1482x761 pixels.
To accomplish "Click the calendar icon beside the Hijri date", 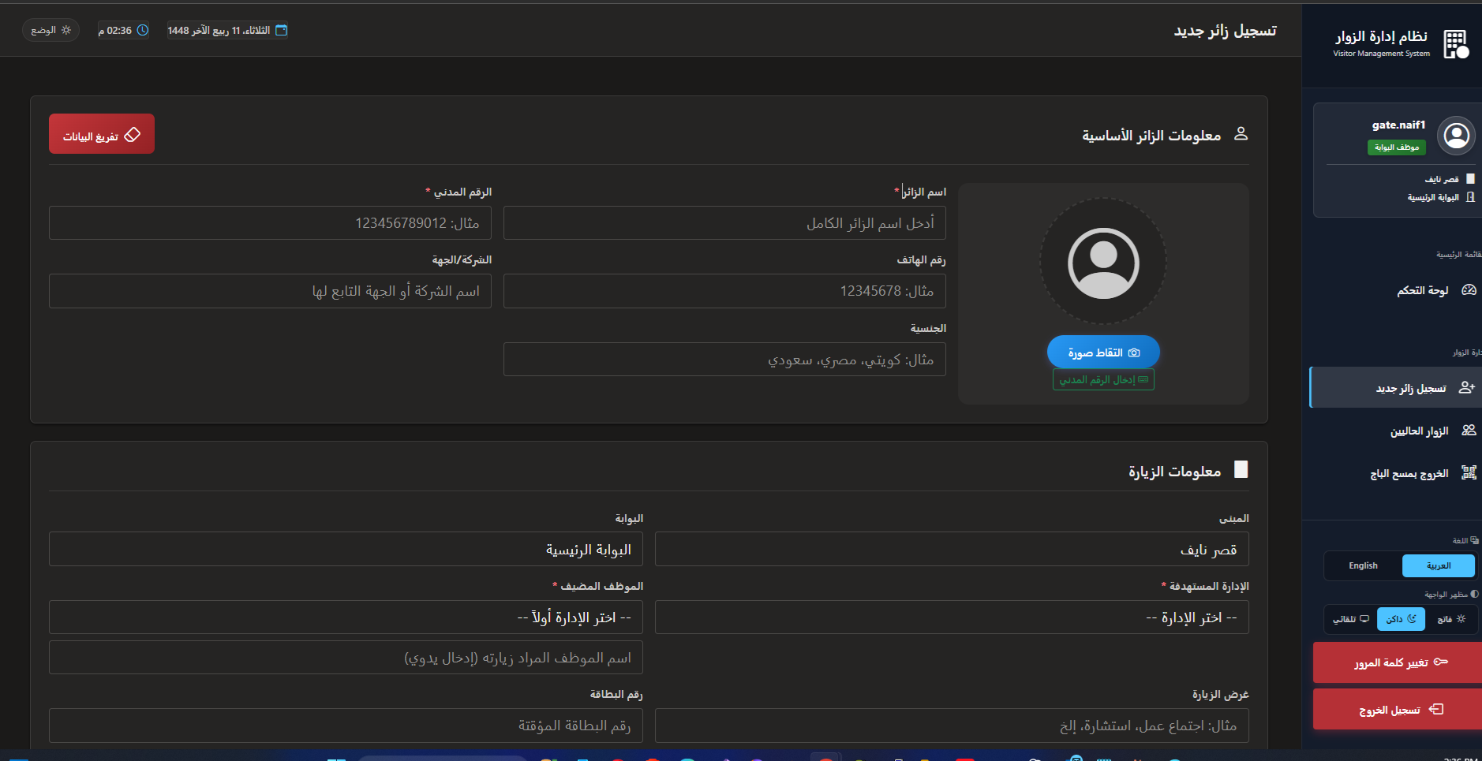I will click(x=281, y=30).
